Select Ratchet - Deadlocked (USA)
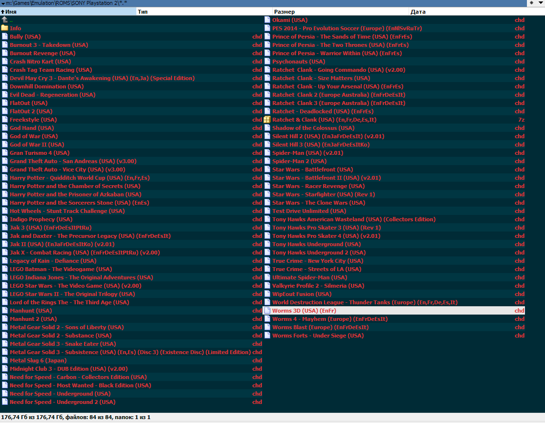The height and width of the screenshot is (423, 545). click(x=323, y=111)
